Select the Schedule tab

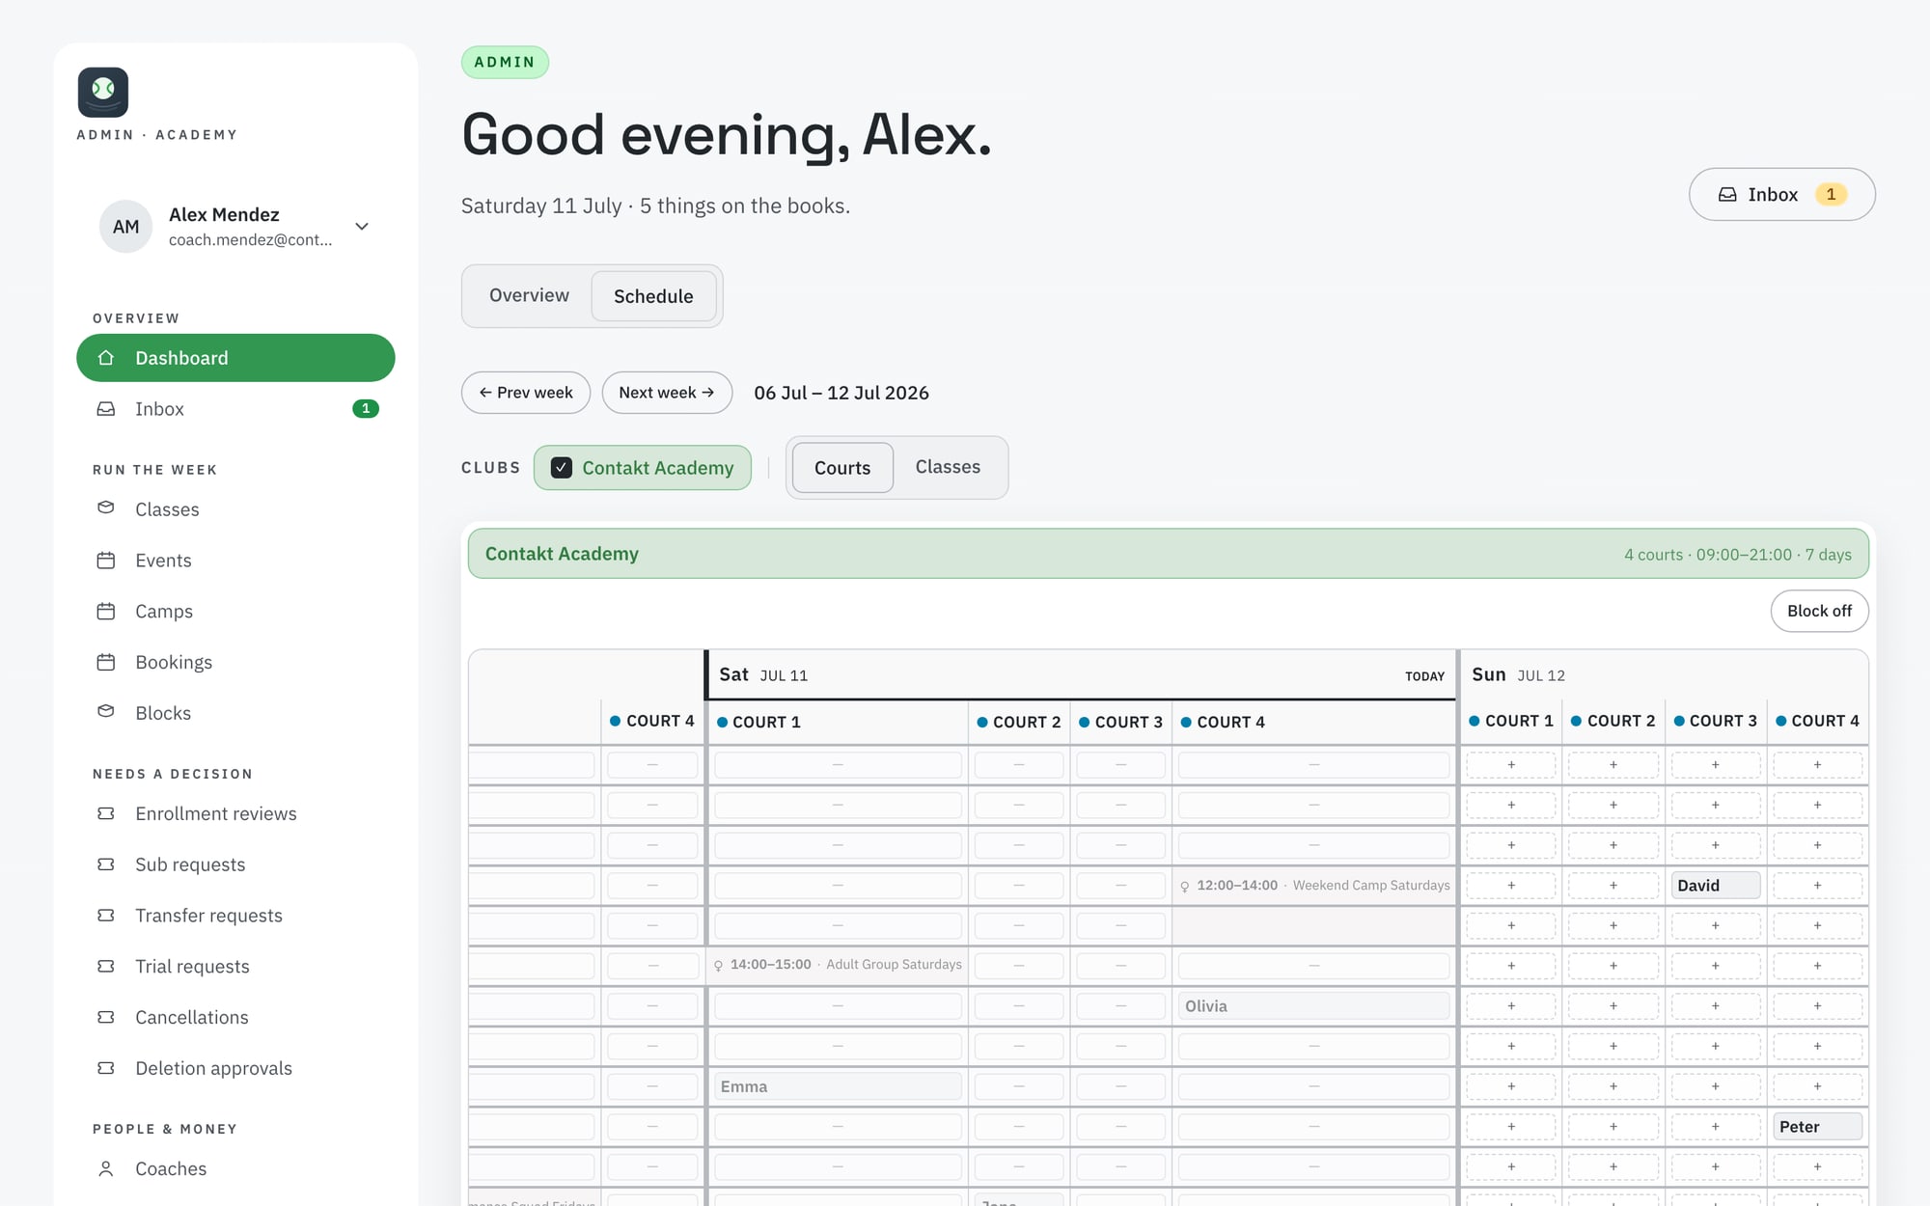click(653, 296)
